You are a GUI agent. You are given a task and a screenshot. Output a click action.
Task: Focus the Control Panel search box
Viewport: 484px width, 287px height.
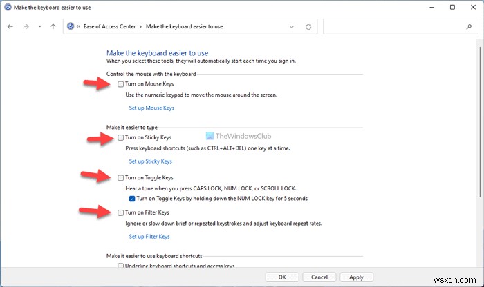400,26
